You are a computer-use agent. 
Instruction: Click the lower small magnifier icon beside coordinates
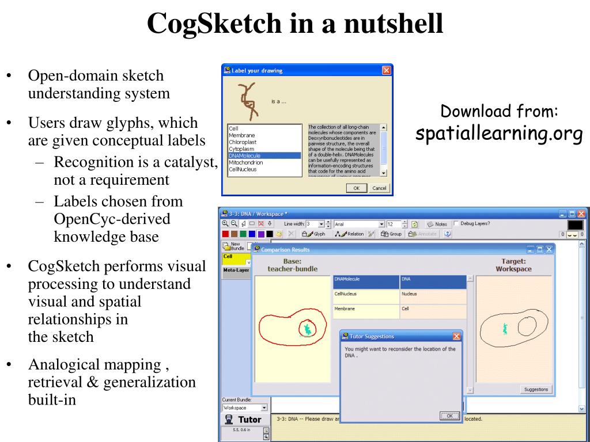coord(266,437)
